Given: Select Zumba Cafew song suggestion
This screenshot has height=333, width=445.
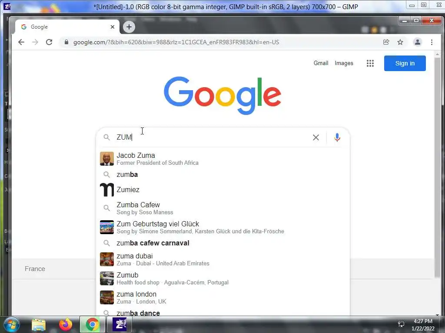Looking at the screenshot, I should pos(223,208).
